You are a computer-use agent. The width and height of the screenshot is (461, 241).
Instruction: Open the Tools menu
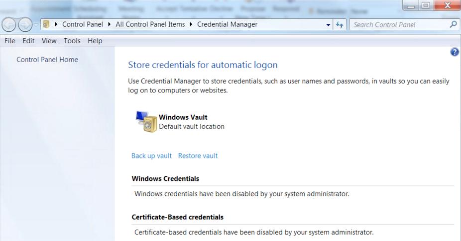tap(72, 41)
